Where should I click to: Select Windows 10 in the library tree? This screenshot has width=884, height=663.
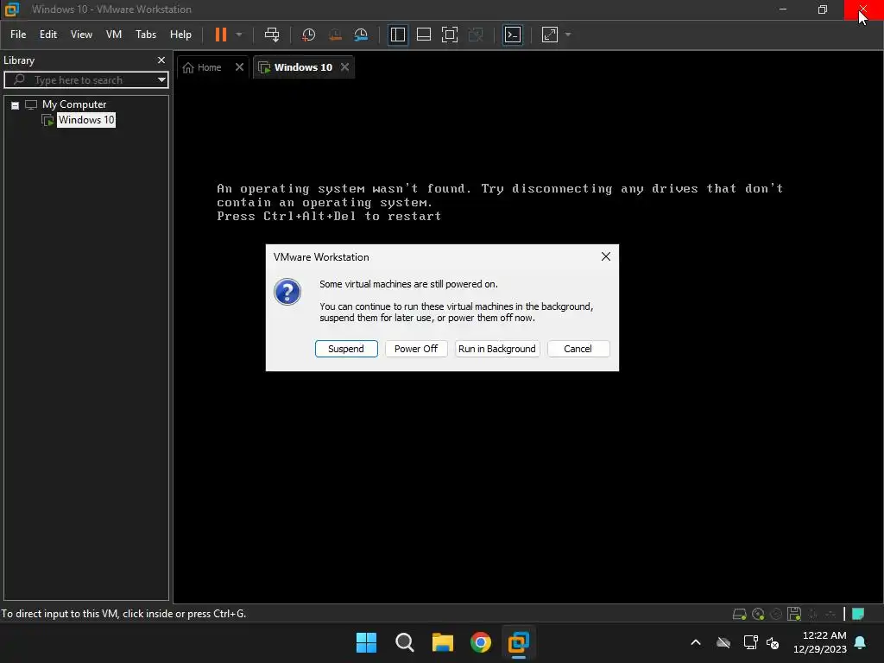(x=86, y=119)
